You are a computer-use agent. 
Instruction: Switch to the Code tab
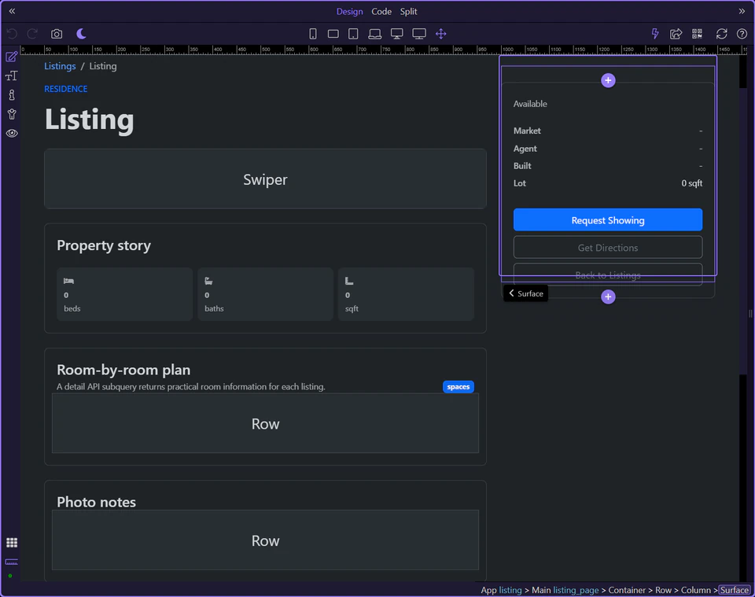381,11
